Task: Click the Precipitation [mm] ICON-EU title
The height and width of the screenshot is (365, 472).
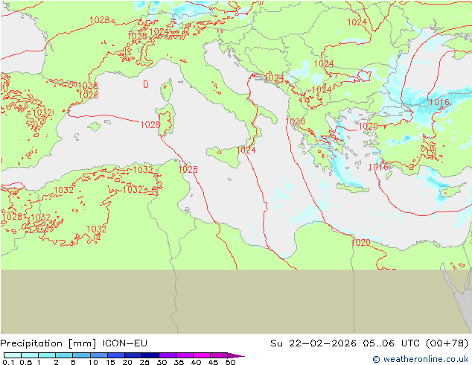Action: (74, 343)
